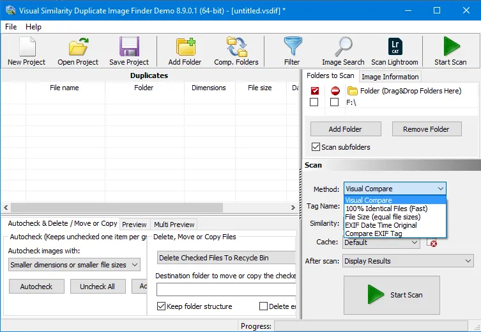481x332 pixels.
Task: Check the include box for F:\
Action: tap(314, 102)
